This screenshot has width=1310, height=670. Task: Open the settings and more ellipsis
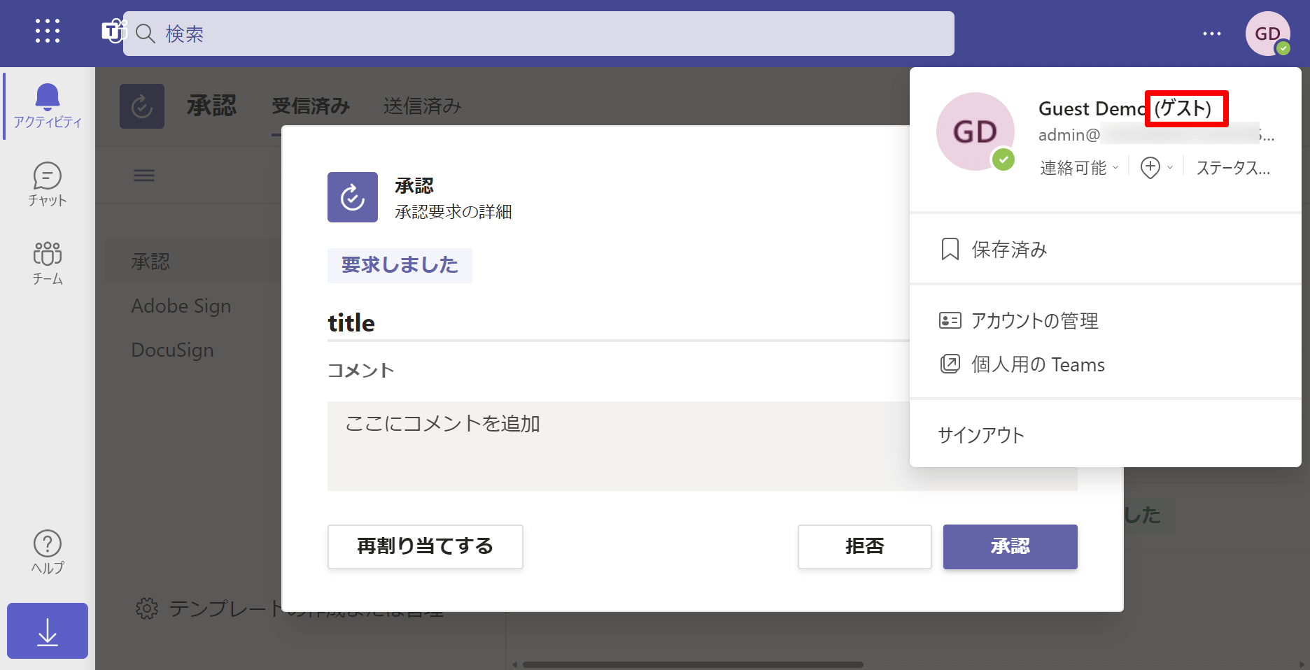tap(1212, 34)
